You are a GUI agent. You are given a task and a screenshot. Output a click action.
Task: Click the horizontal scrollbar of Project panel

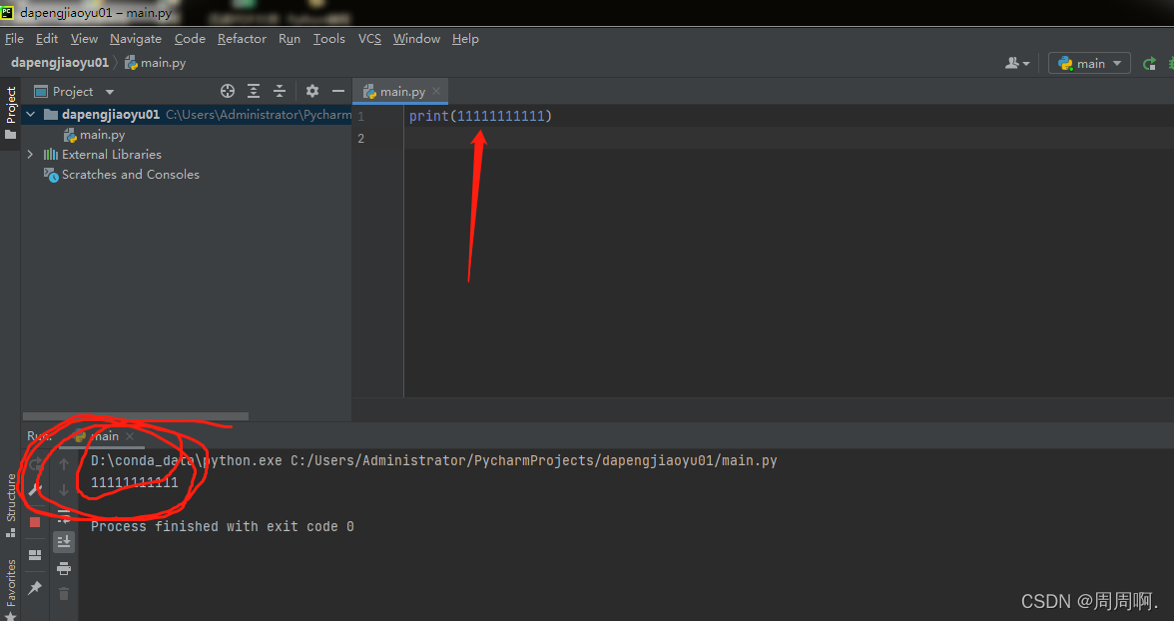point(136,416)
